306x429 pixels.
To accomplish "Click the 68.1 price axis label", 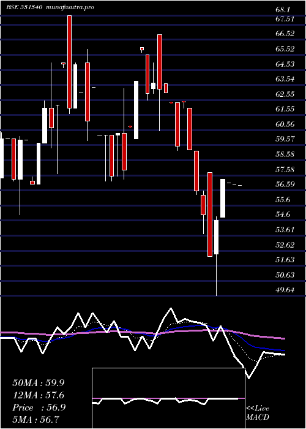I will pos(283,10).
